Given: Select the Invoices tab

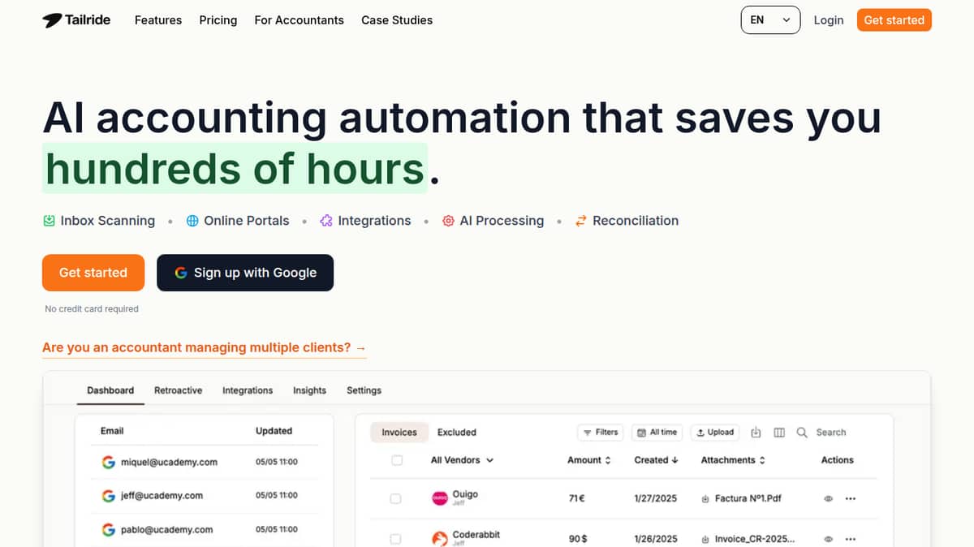Looking at the screenshot, I should coord(399,433).
